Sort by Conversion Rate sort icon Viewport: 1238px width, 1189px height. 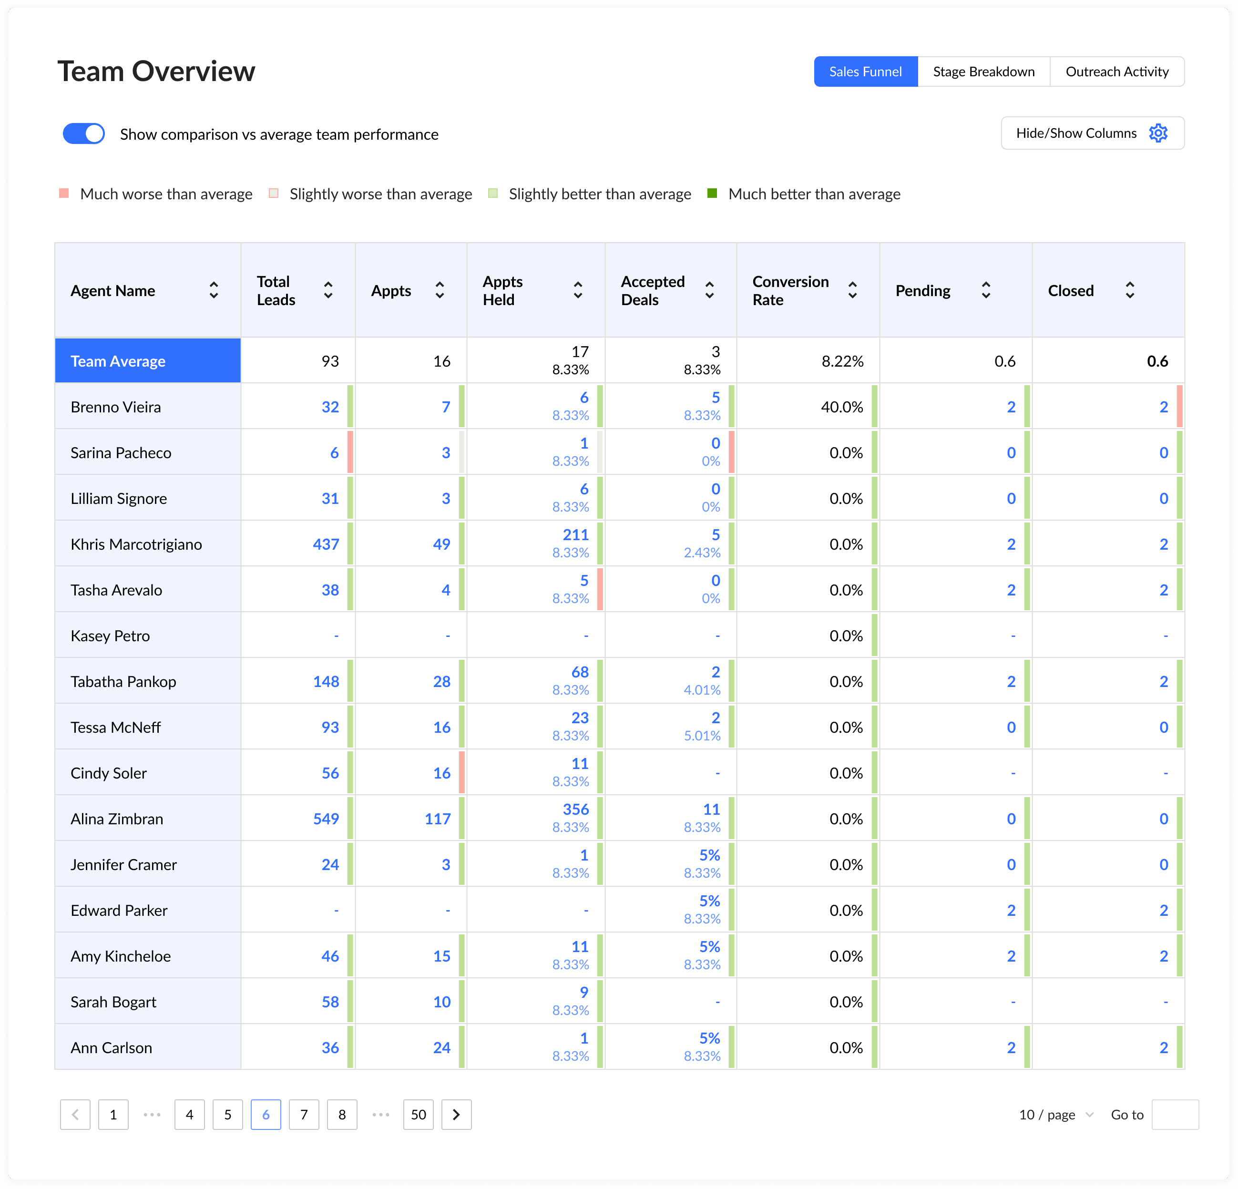click(852, 291)
